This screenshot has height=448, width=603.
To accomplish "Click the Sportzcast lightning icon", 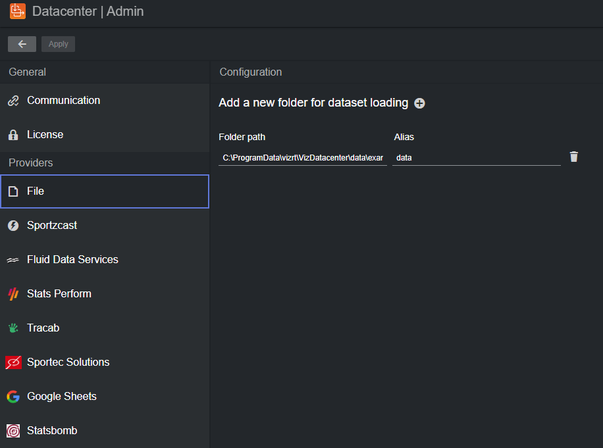I will [x=13, y=226].
